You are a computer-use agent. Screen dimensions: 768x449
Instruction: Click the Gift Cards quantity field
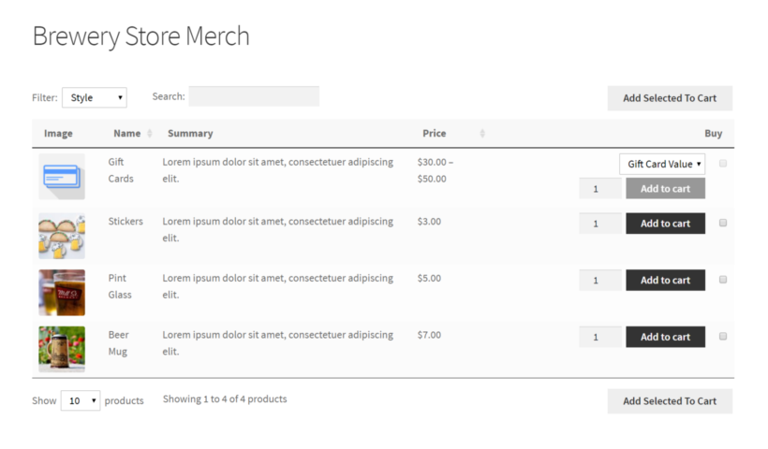click(x=600, y=188)
